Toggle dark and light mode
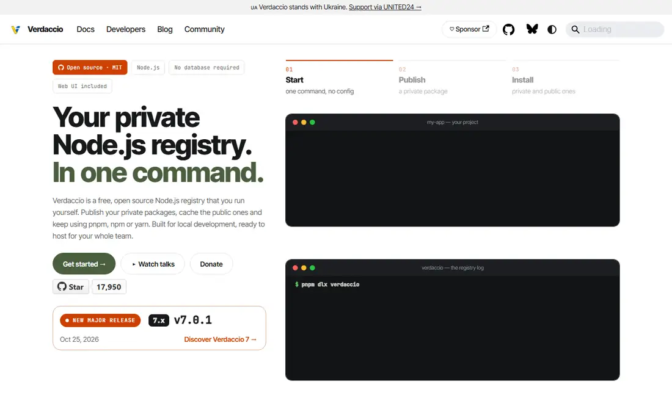Screen dimensions: 672x420 click(x=552, y=29)
